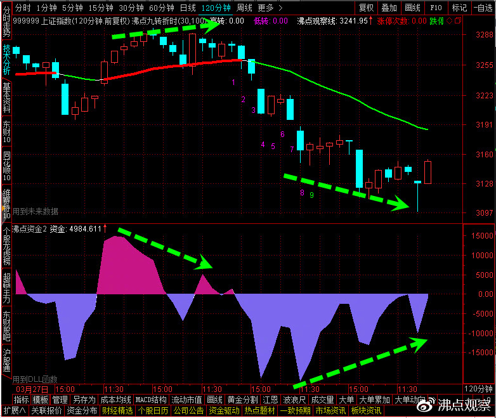
Task: Switch chart to 周线 period
Action: [244, 8]
